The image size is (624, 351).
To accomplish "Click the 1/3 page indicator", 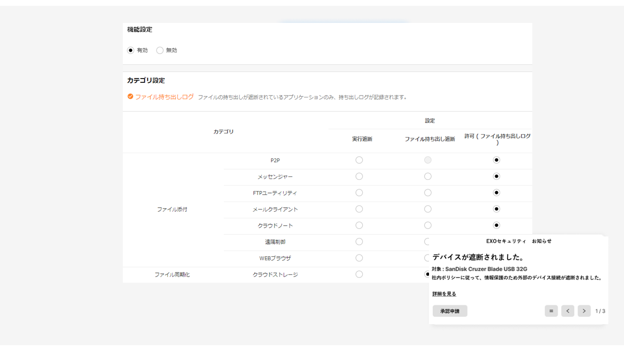I will pyautogui.click(x=601, y=311).
